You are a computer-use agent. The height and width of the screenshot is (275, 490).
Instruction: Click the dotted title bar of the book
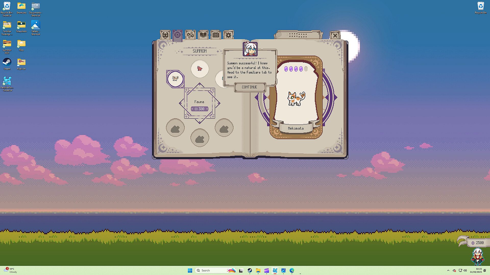[298, 35]
